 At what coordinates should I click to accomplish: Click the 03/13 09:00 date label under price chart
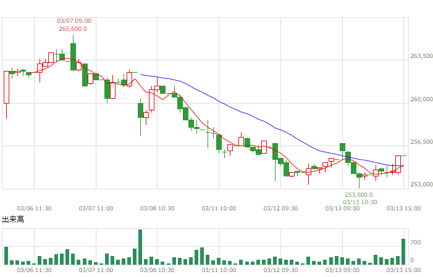[342, 209]
